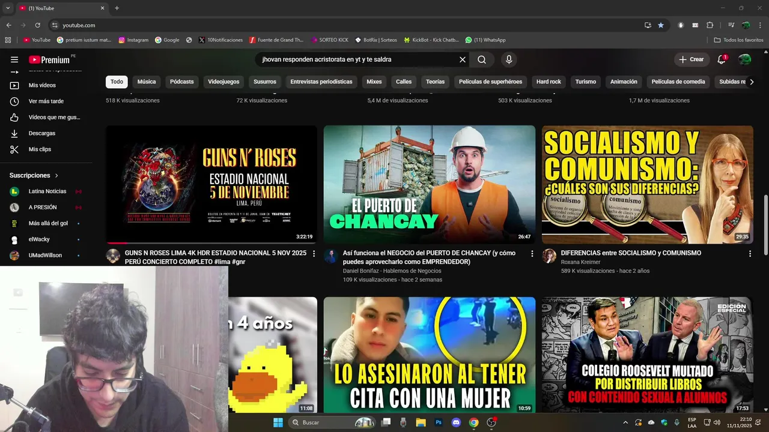Open the Chrome apps grid in bookmarks bar

click(8, 40)
